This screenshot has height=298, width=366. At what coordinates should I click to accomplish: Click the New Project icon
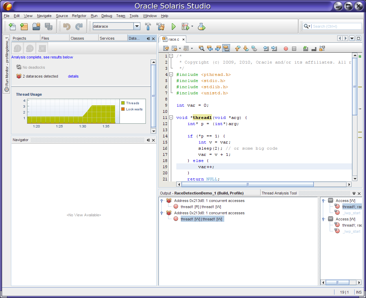tap(24, 27)
